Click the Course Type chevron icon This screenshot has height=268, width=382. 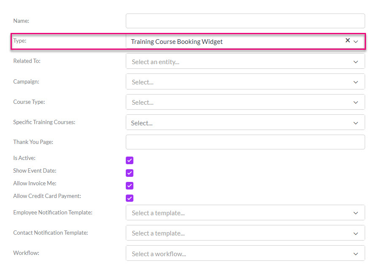356,102
